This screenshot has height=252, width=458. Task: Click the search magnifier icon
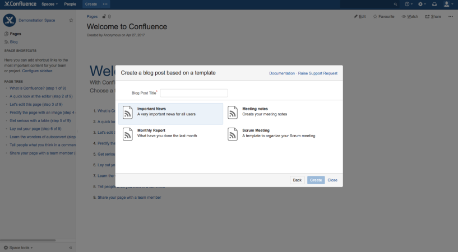395,4
